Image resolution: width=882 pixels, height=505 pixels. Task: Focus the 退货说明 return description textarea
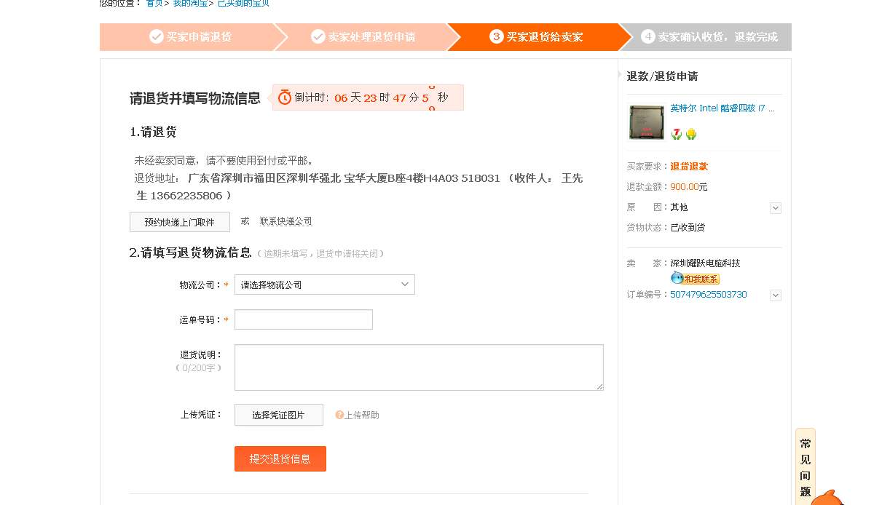click(419, 367)
